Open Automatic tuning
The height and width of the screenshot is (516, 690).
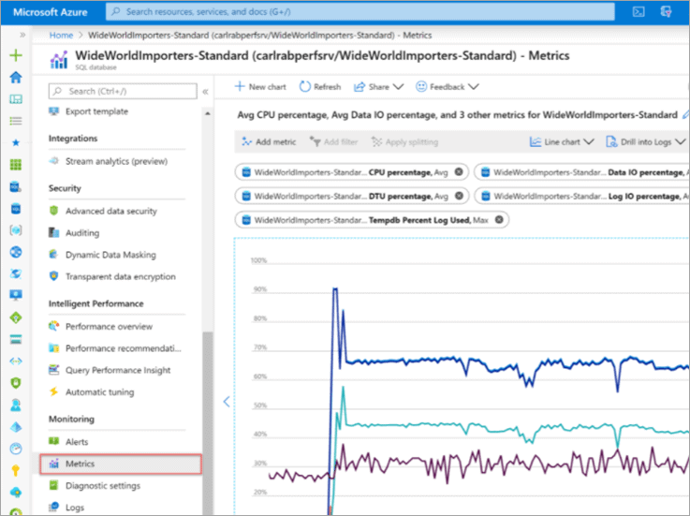[100, 391]
